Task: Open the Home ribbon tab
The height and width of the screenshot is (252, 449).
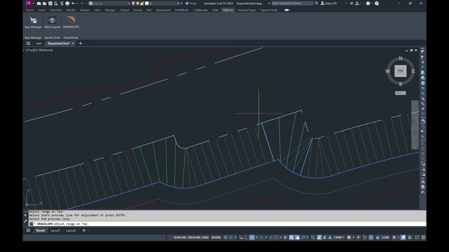Action: point(30,10)
